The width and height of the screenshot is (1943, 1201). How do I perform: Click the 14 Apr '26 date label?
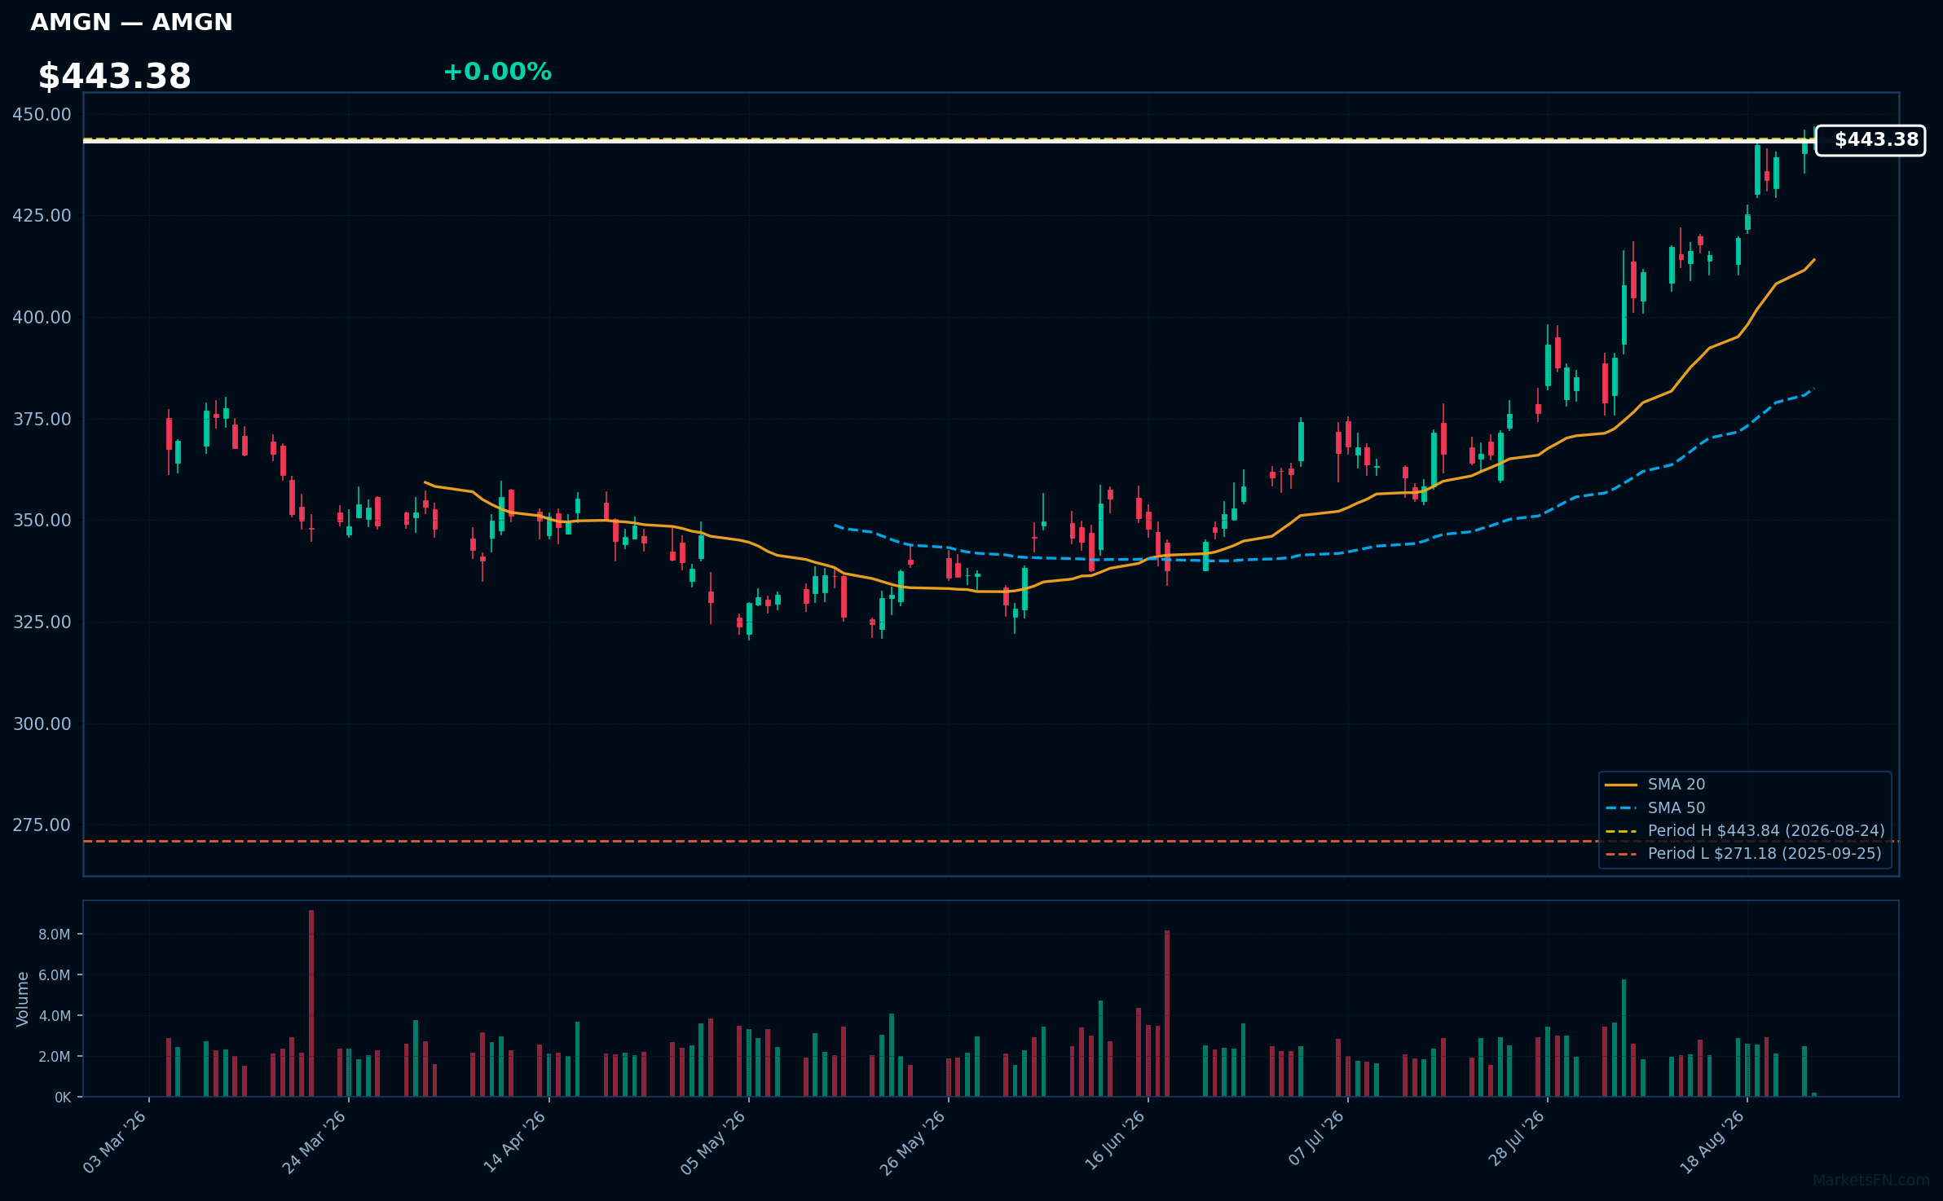tap(514, 1142)
